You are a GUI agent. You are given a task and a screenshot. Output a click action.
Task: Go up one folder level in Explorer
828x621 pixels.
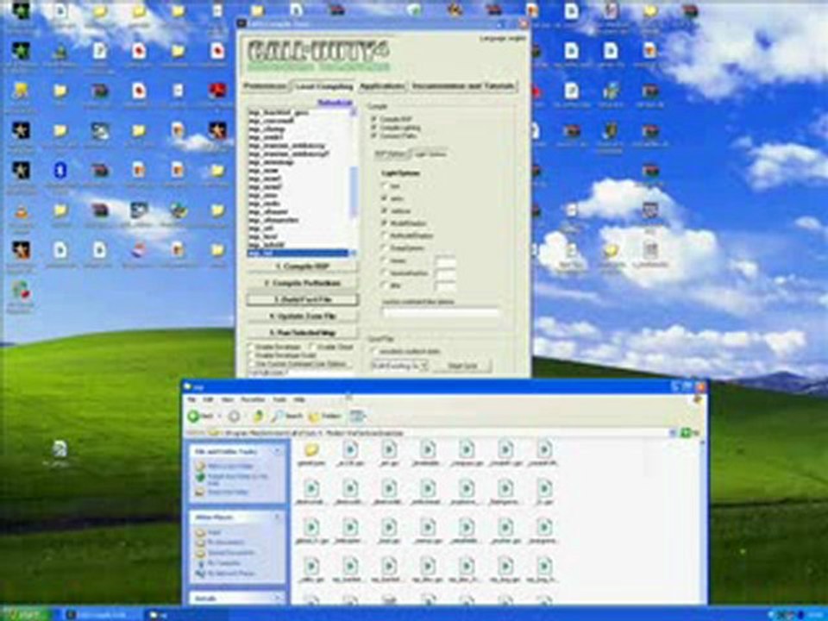tap(258, 416)
